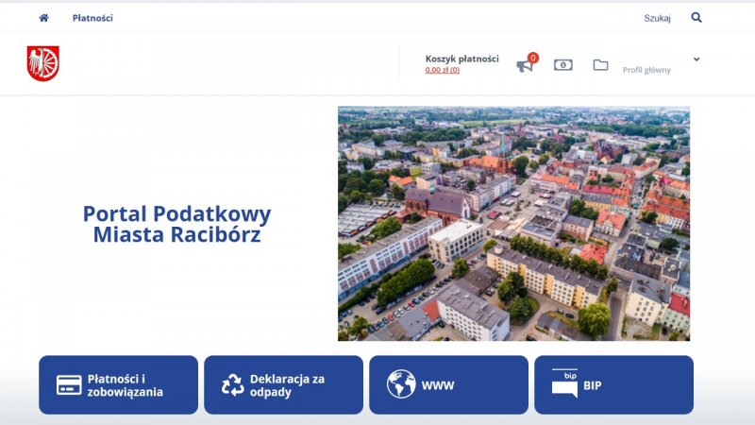Open notifications via the megaphone icon
This screenshot has height=425, width=755.
(526, 64)
